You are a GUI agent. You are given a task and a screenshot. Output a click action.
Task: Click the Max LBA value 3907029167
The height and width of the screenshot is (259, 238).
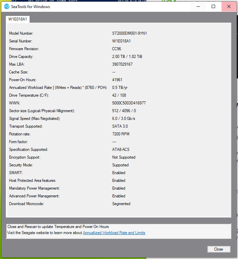click(x=122, y=64)
